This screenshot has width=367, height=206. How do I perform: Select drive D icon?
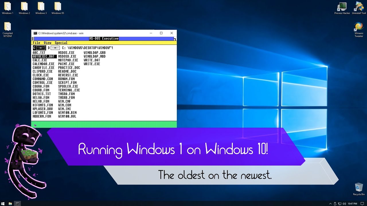(x=54, y=48)
